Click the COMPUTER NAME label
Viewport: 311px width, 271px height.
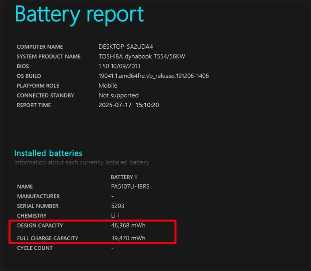coord(40,47)
